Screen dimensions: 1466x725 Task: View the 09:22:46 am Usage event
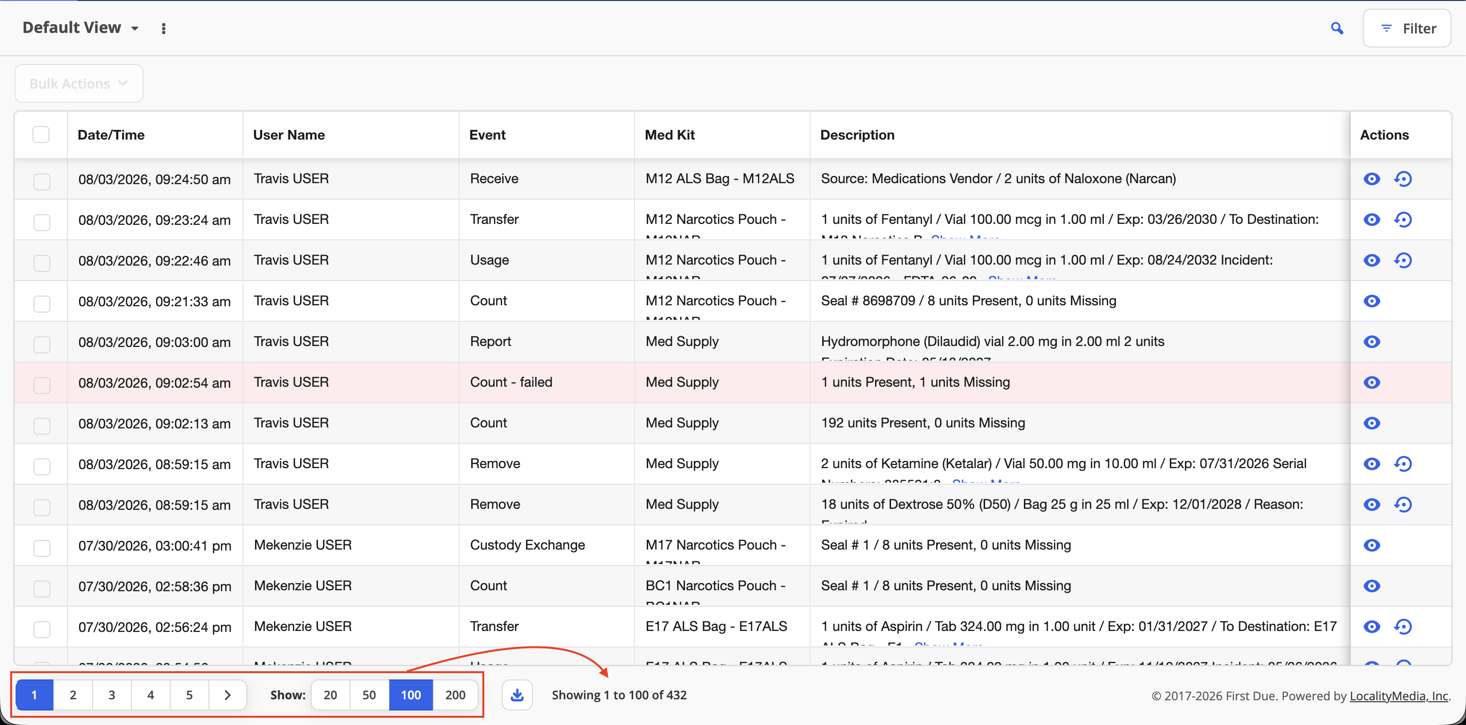1371,260
